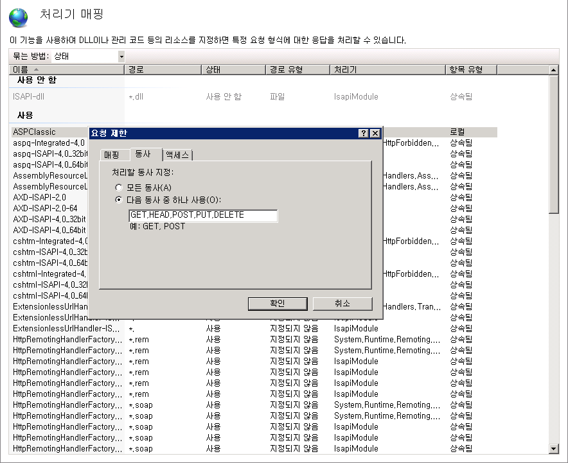Click the sort arrow on 이름 column
The height and width of the screenshot is (463, 568).
click(x=36, y=69)
